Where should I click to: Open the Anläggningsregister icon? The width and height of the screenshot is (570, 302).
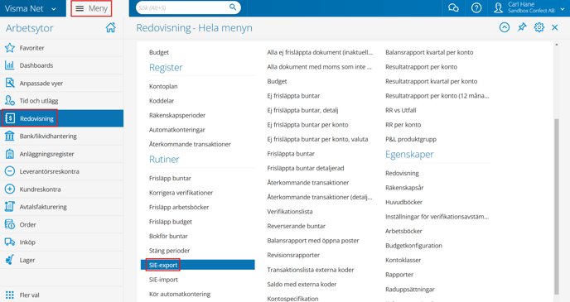pos(10,154)
